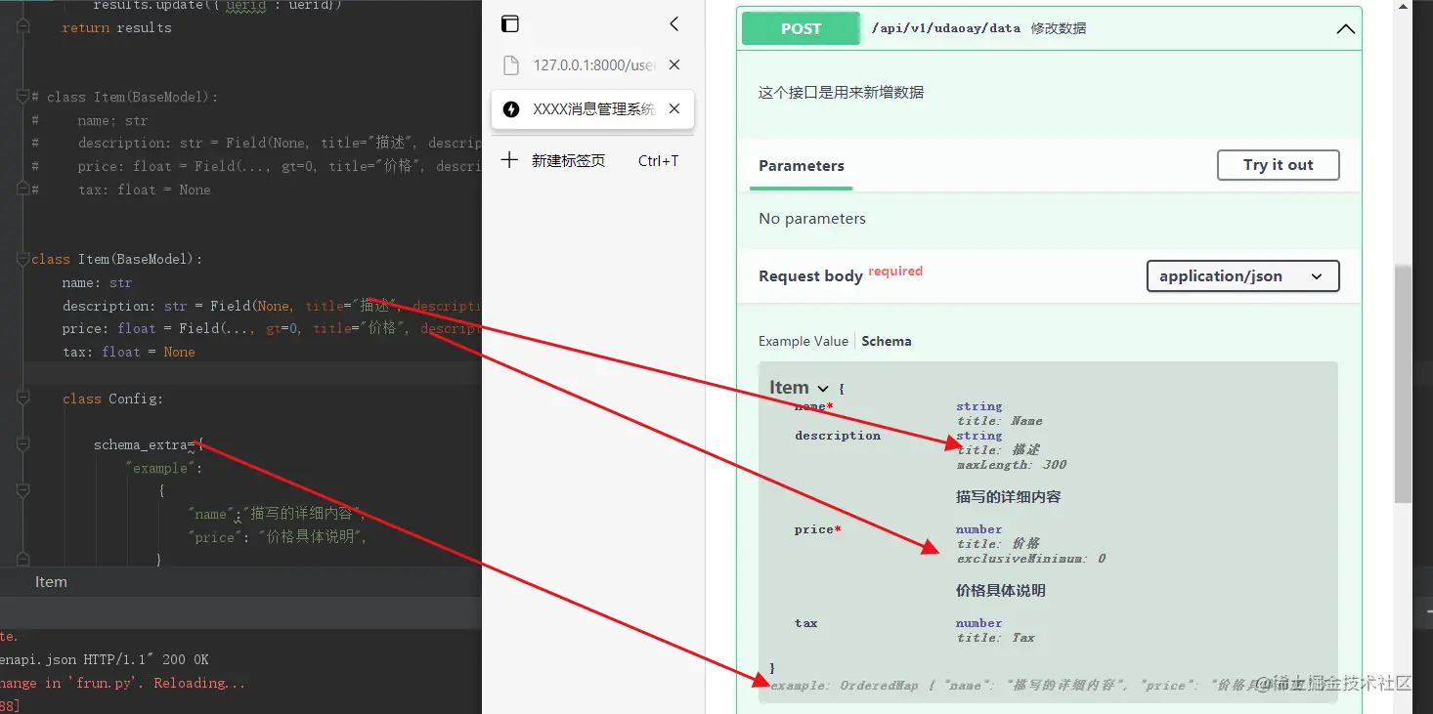Collapse the 'class Config:' code block
The image size is (1433, 714).
pos(25,399)
